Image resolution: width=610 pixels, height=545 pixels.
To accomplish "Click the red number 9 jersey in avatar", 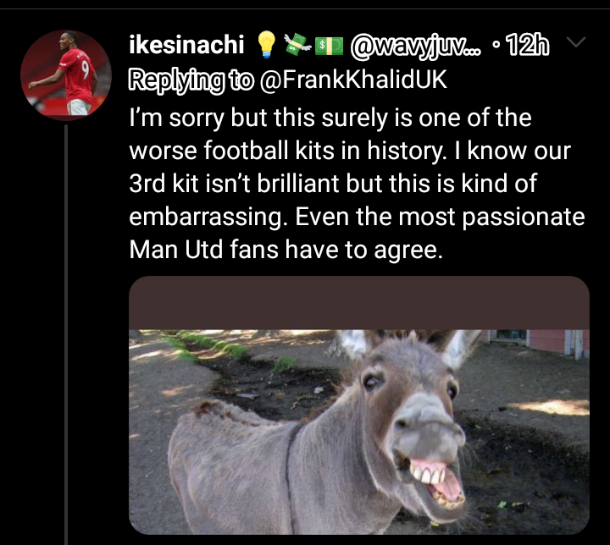I will pyautogui.click(x=78, y=77).
